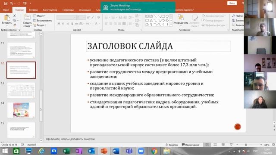Select the triangle shape in shapes gallery
Screen dimensions: 276x155
point(151,20)
